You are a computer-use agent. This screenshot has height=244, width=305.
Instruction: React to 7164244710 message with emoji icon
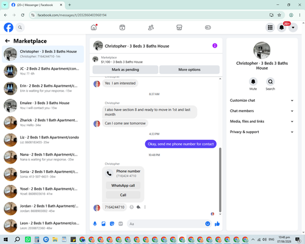132,207
